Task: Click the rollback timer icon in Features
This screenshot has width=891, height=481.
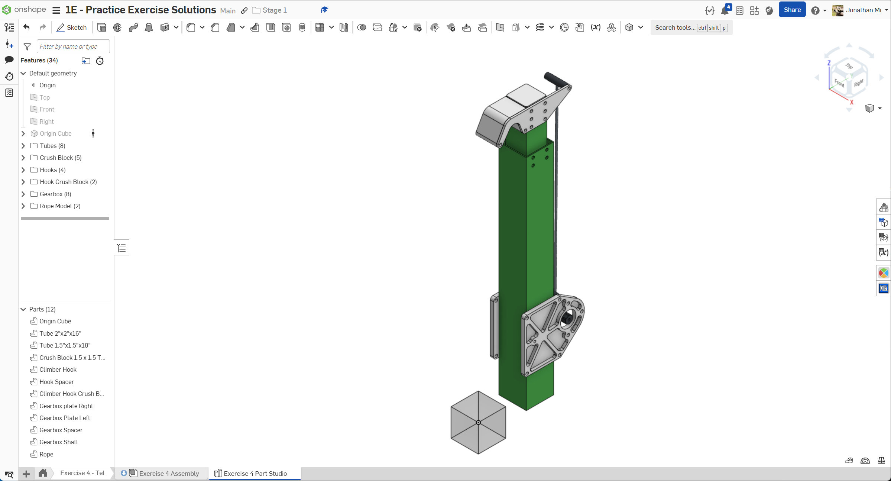Action: pyautogui.click(x=100, y=61)
